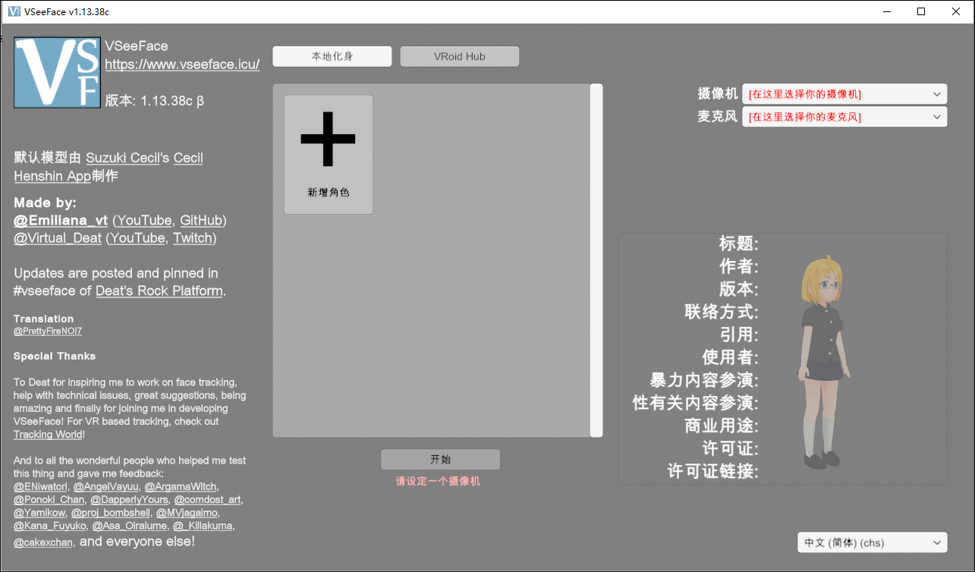
Task: Open the Twitch link
Action: (x=193, y=238)
